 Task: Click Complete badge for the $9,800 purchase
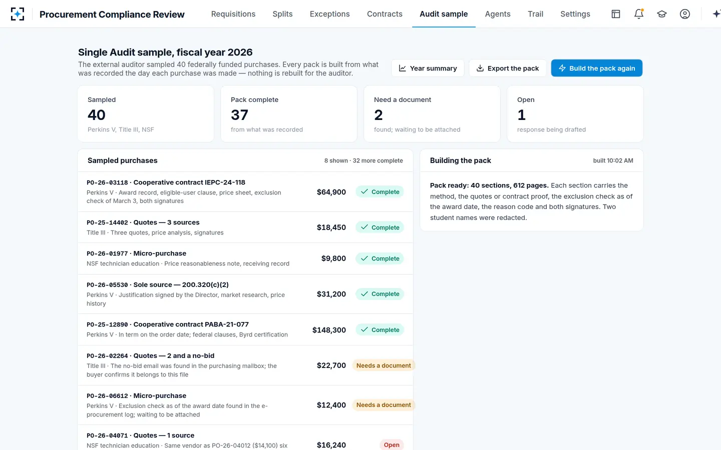pos(380,258)
